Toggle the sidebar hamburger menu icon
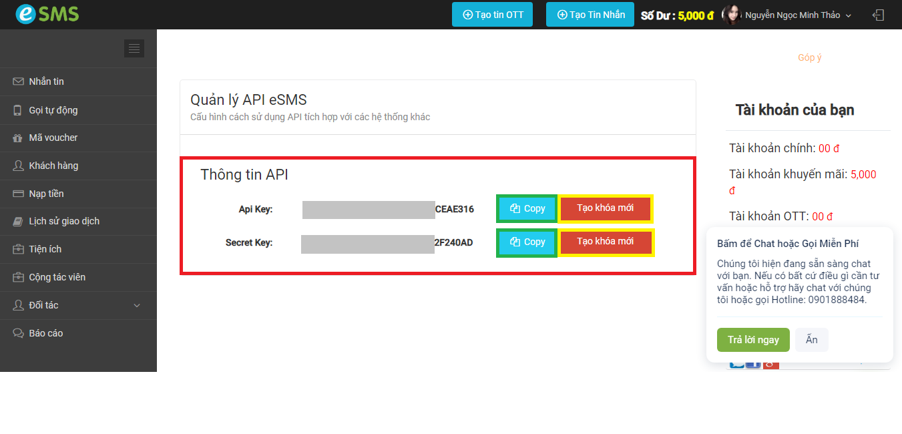This screenshot has width=902, height=434. (x=134, y=48)
